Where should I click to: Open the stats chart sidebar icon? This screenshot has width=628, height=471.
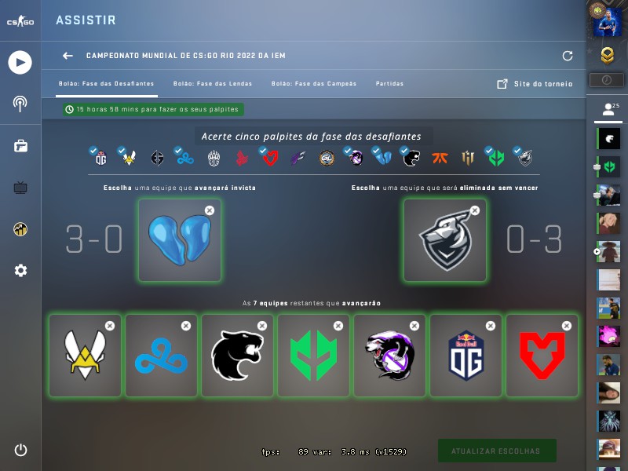coord(20,229)
